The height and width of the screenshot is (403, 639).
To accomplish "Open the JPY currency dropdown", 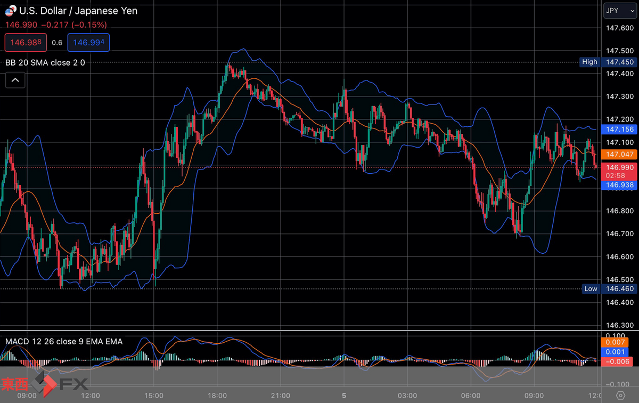I will 620,10.
